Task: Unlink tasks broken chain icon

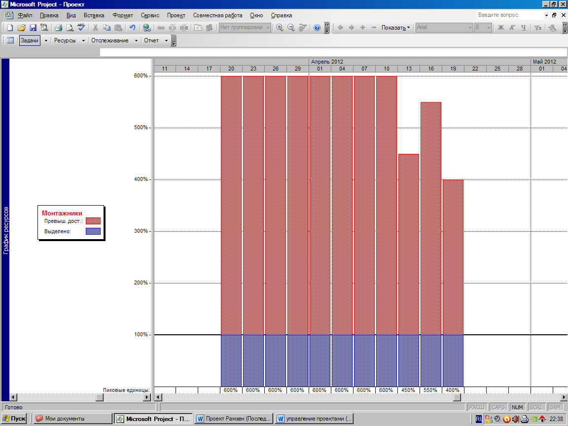Action: [173, 28]
